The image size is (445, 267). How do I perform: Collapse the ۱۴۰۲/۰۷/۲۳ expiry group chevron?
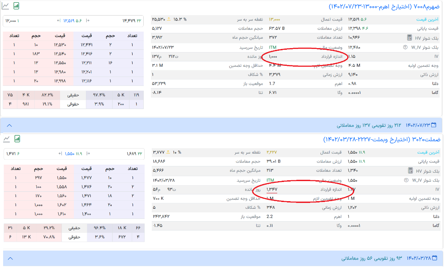tap(9, 125)
